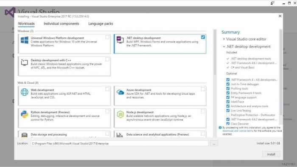Check the Data science and analytical applications workload

click(203, 133)
